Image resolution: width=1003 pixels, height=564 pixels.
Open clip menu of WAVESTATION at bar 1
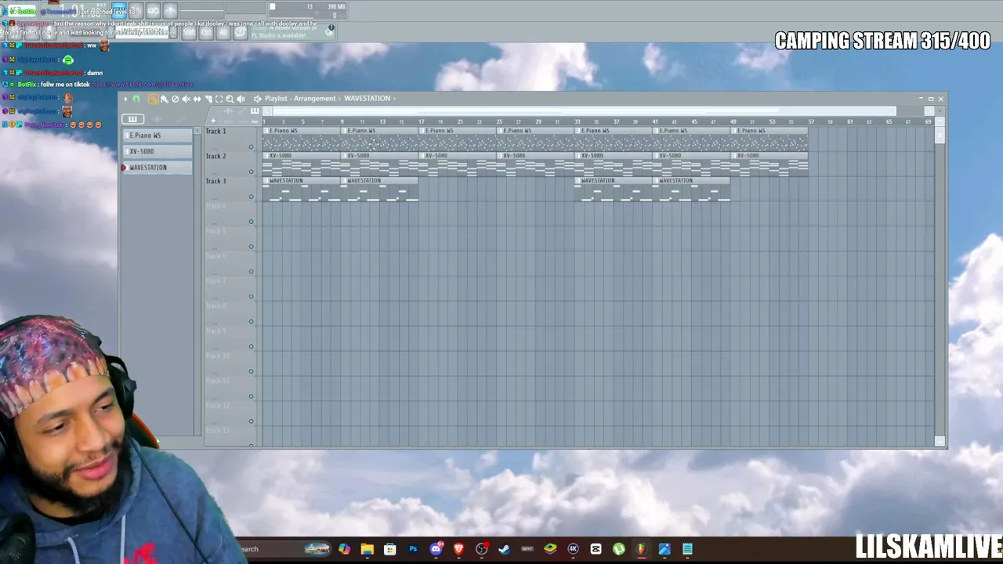[x=266, y=181]
